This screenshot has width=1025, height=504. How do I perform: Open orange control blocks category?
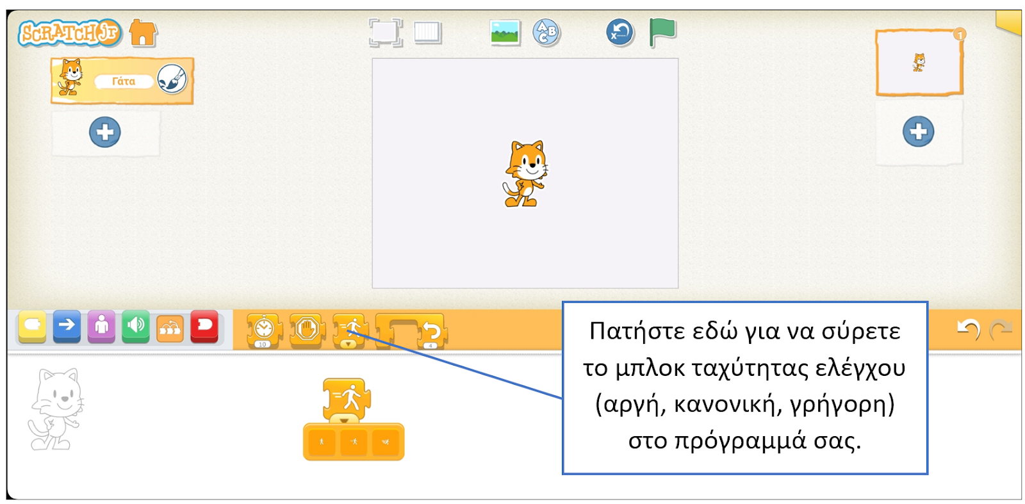tap(170, 328)
